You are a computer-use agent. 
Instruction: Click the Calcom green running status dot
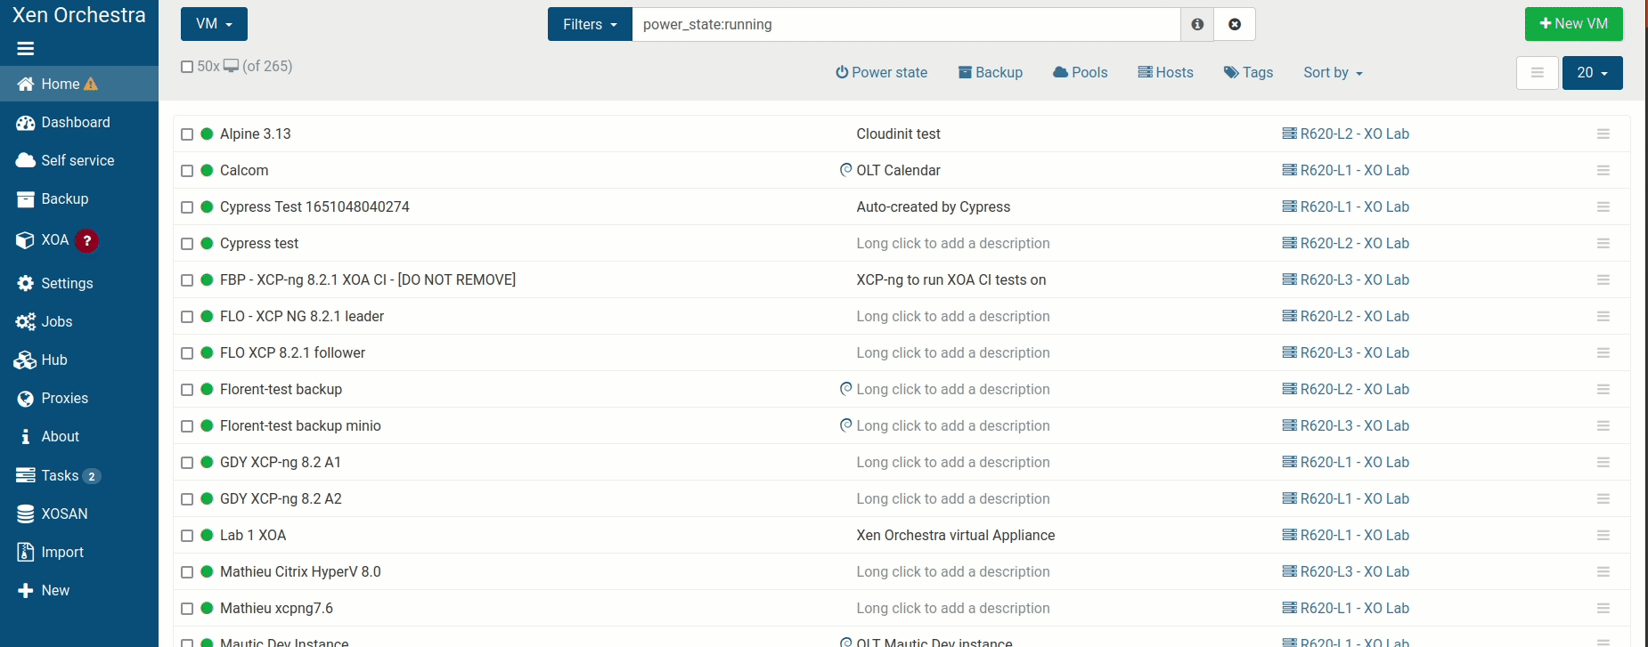[x=207, y=170]
